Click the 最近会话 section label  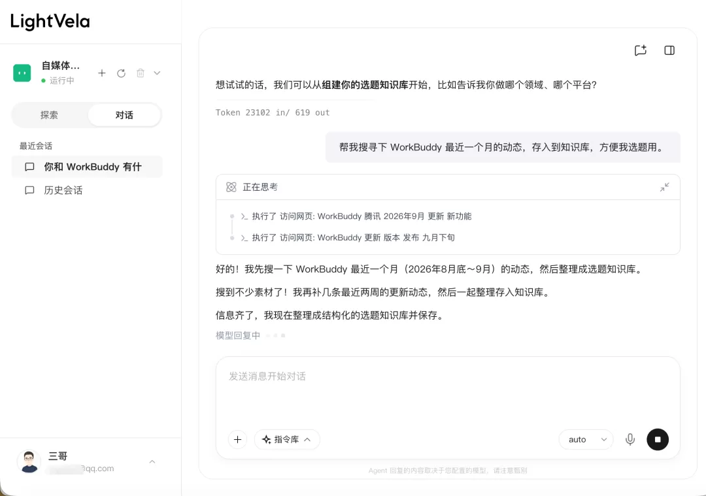(x=35, y=146)
